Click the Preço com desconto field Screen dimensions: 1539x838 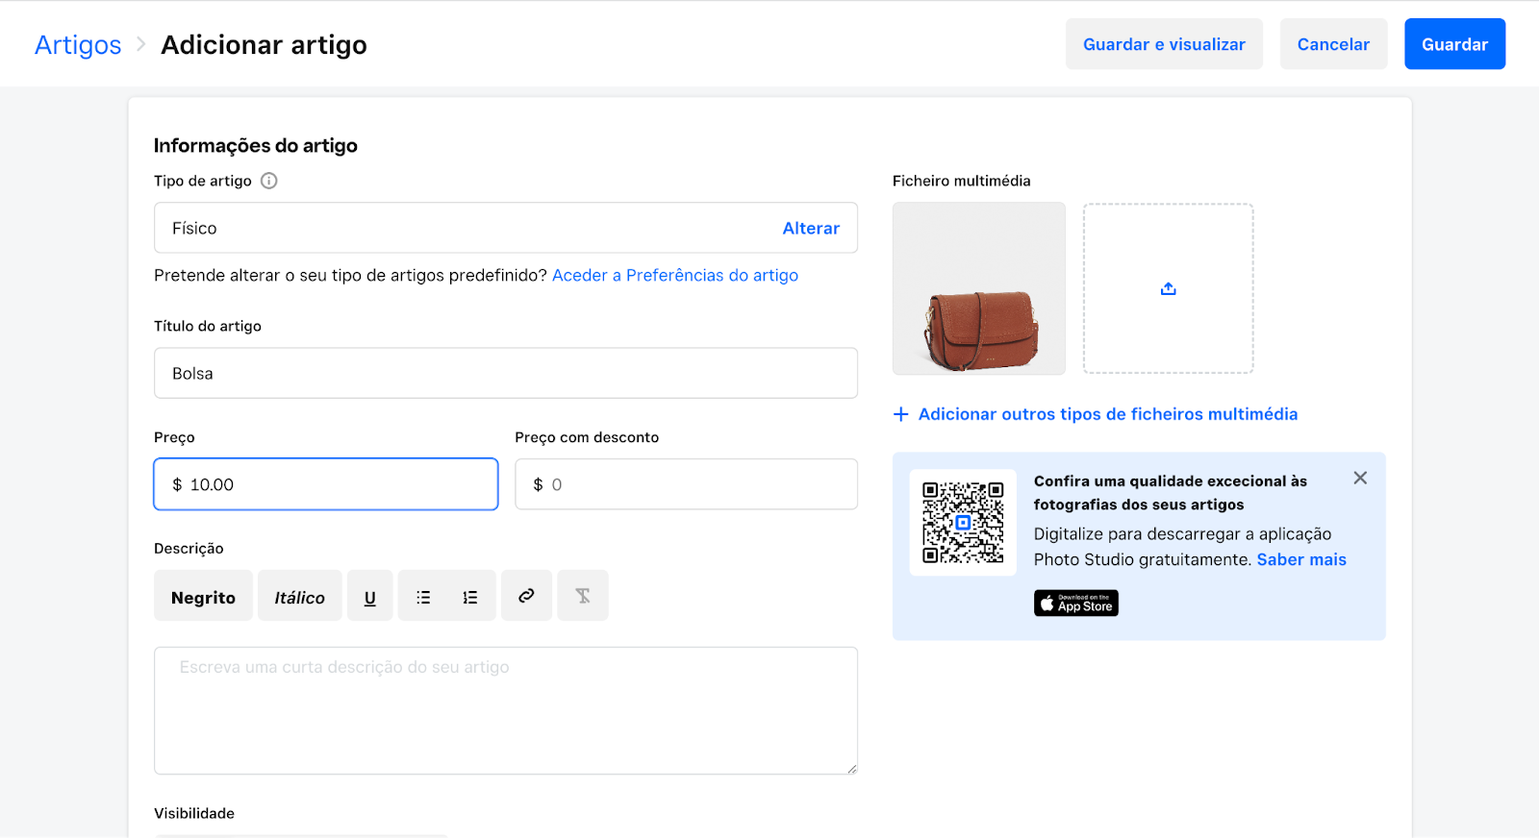[686, 484]
